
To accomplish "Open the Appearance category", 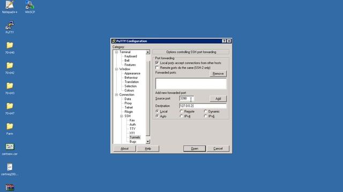I will pos(132,74).
